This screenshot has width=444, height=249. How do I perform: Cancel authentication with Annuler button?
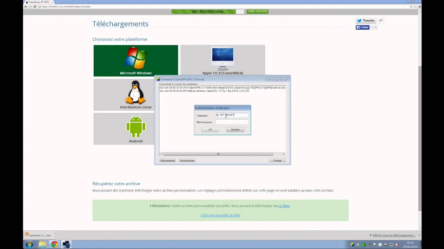[x=235, y=129]
